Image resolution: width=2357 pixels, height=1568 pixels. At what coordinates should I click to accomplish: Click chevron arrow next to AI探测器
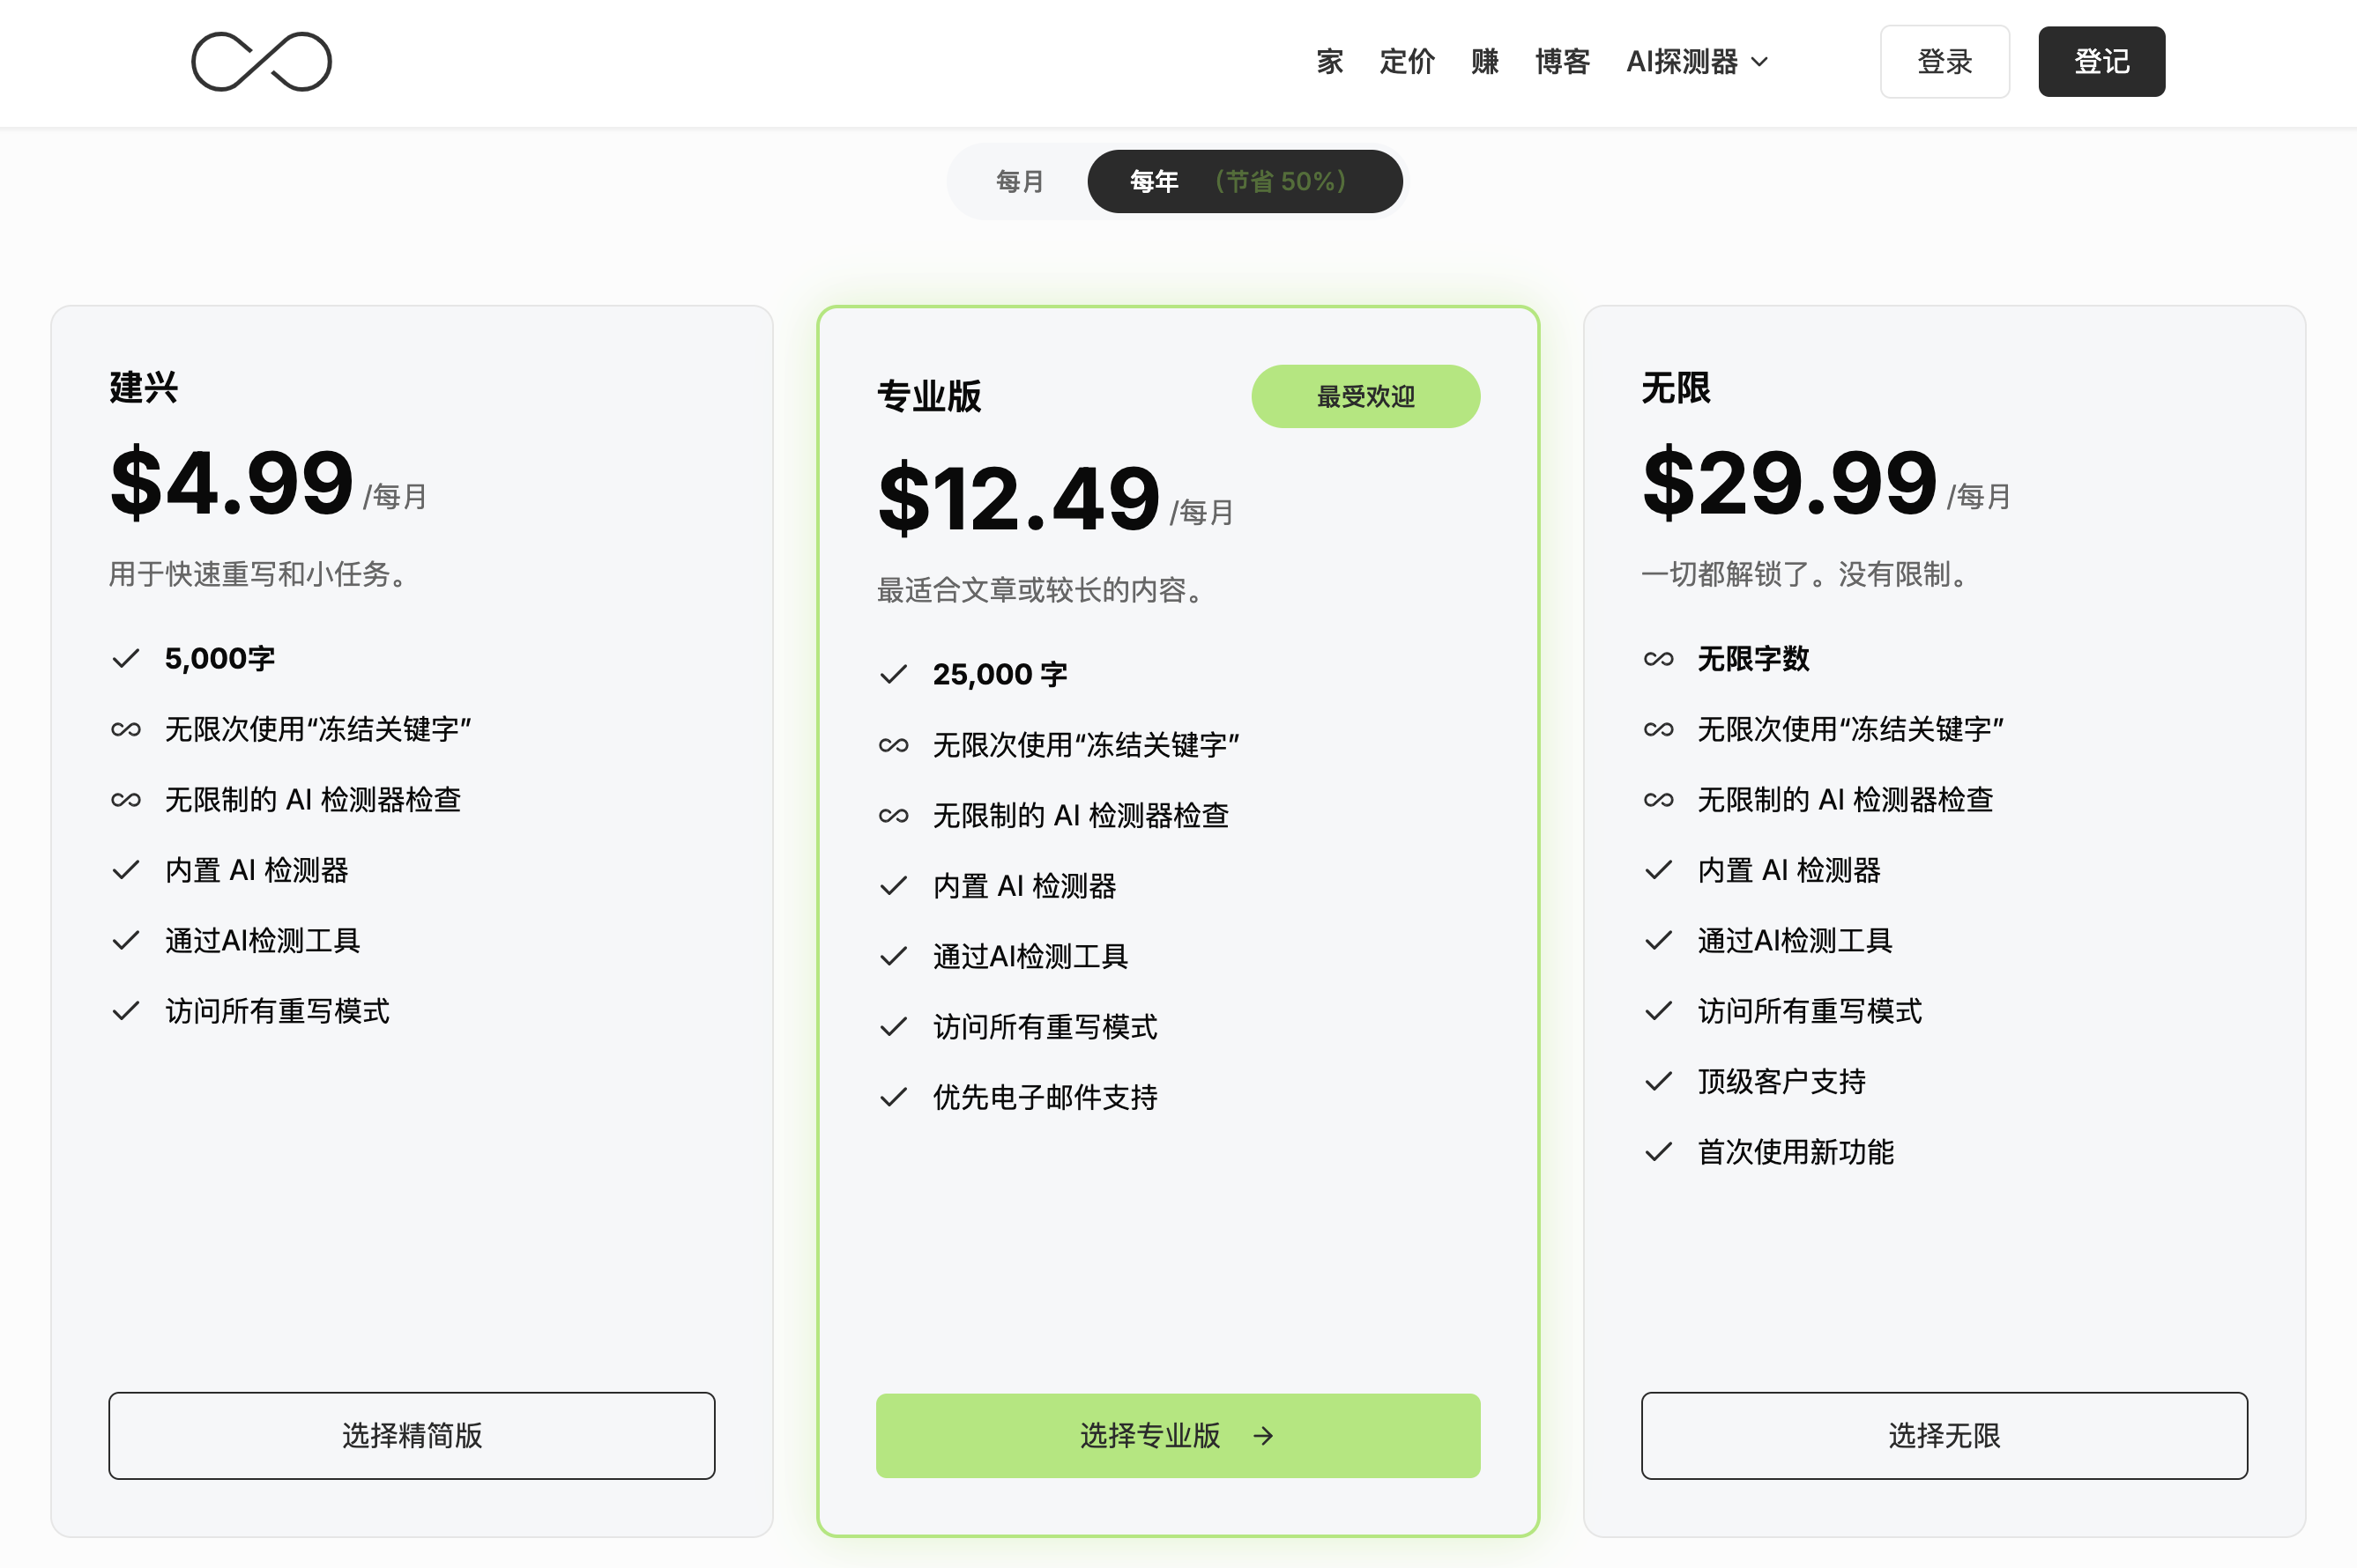coord(1759,62)
